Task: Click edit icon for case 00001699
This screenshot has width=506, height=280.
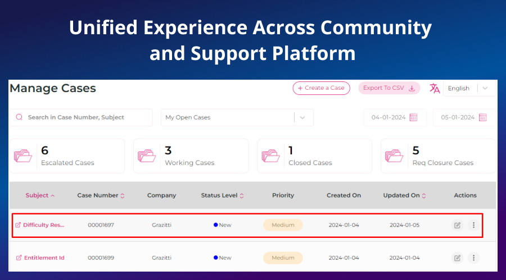Action: tap(457, 258)
